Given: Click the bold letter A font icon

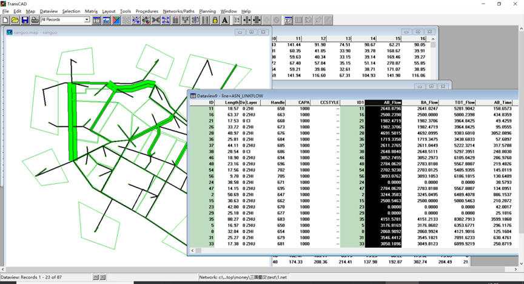Looking at the screenshot, I should (225, 20).
